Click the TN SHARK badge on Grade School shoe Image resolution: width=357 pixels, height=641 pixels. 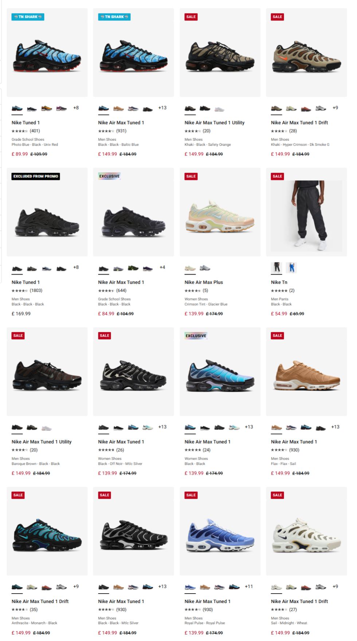click(28, 17)
